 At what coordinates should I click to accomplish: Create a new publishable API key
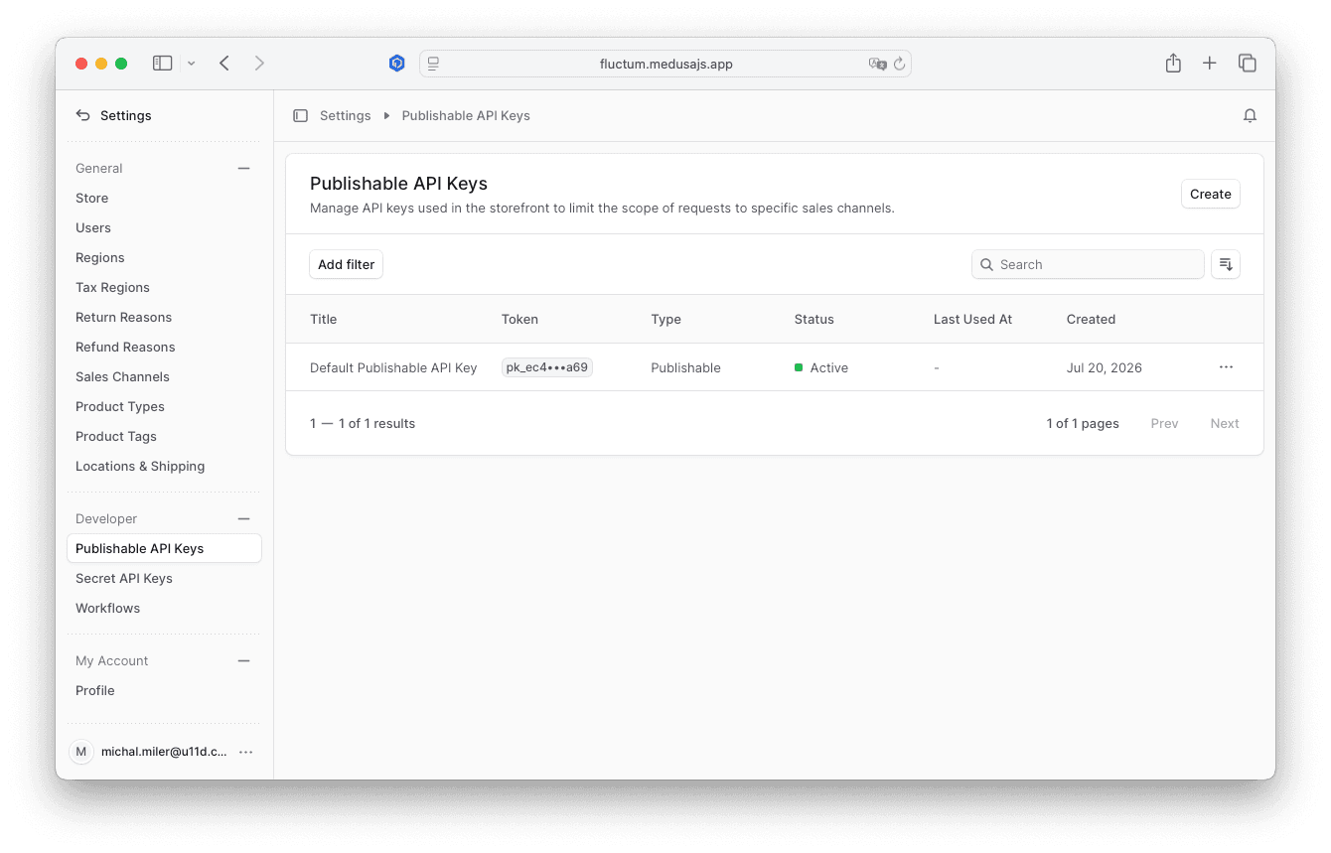1210,194
